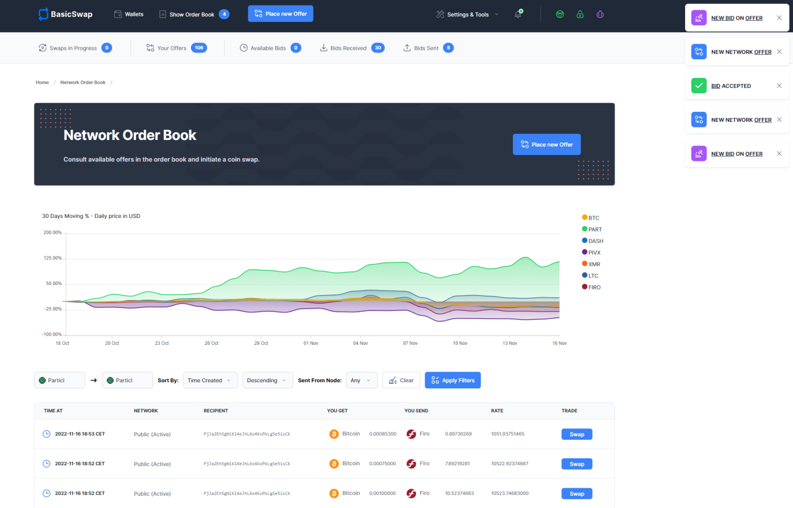The image size is (793, 508).
Task: Click the green face icon in navbar
Action: pyautogui.click(x=560, y=14)
